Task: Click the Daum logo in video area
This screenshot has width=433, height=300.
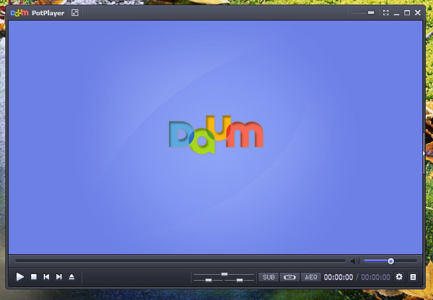Action: (216, 134)
